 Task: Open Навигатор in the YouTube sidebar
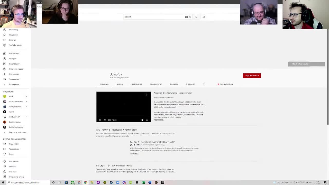click(x=14, y=30)
